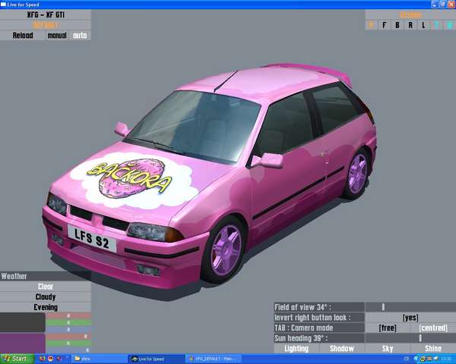Click the Field of view slider bar
The image size is (456, 364).
[x=410, y=307]
